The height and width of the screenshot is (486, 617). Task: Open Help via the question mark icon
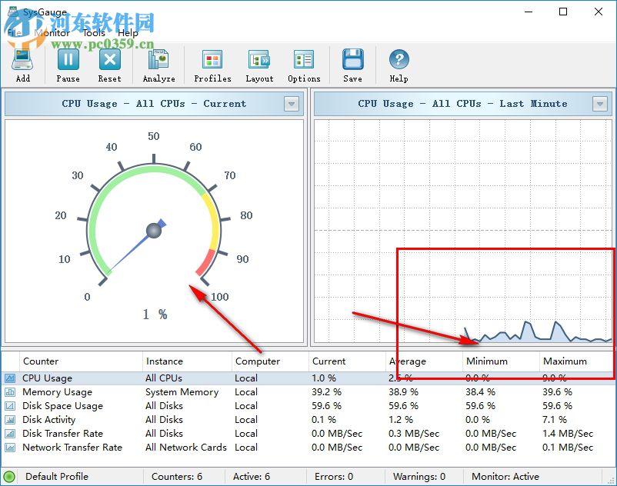[x=399, y=60]
